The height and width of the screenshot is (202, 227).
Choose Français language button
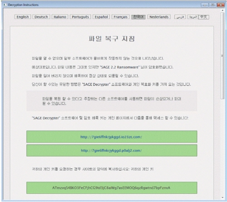click(x=120, y=17)
